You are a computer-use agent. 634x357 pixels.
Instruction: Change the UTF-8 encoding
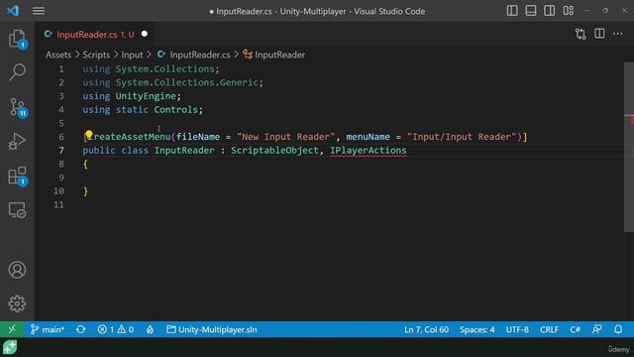pos(517,329)
